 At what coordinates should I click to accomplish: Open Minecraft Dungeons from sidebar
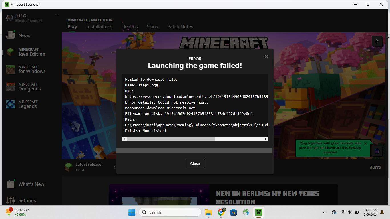point(29,87)
